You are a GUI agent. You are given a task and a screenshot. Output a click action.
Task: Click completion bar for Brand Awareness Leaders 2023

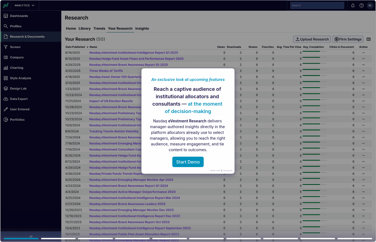click(315, 202)
